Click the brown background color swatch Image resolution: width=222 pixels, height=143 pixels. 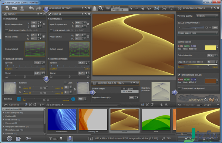click(211, 81)
